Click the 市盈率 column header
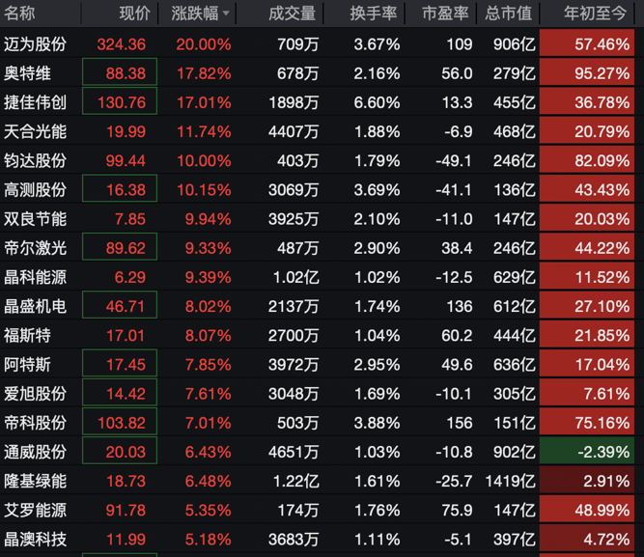Screen dimensions: 644x557 click(447, 14)
